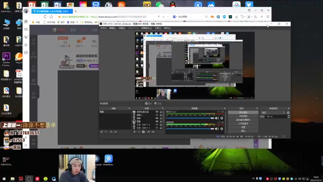The height and width of the screenshot is (182, 323).
Task: Click the Filters button above the sources panel
Action: coord(158,104)
